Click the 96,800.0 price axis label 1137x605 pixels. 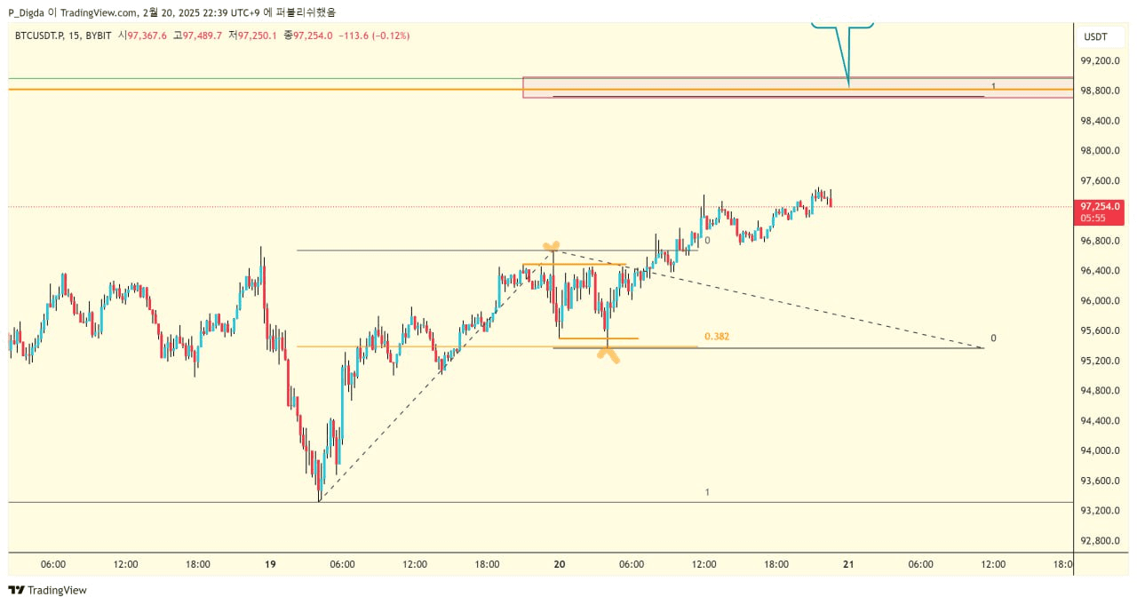(1099, 241)
